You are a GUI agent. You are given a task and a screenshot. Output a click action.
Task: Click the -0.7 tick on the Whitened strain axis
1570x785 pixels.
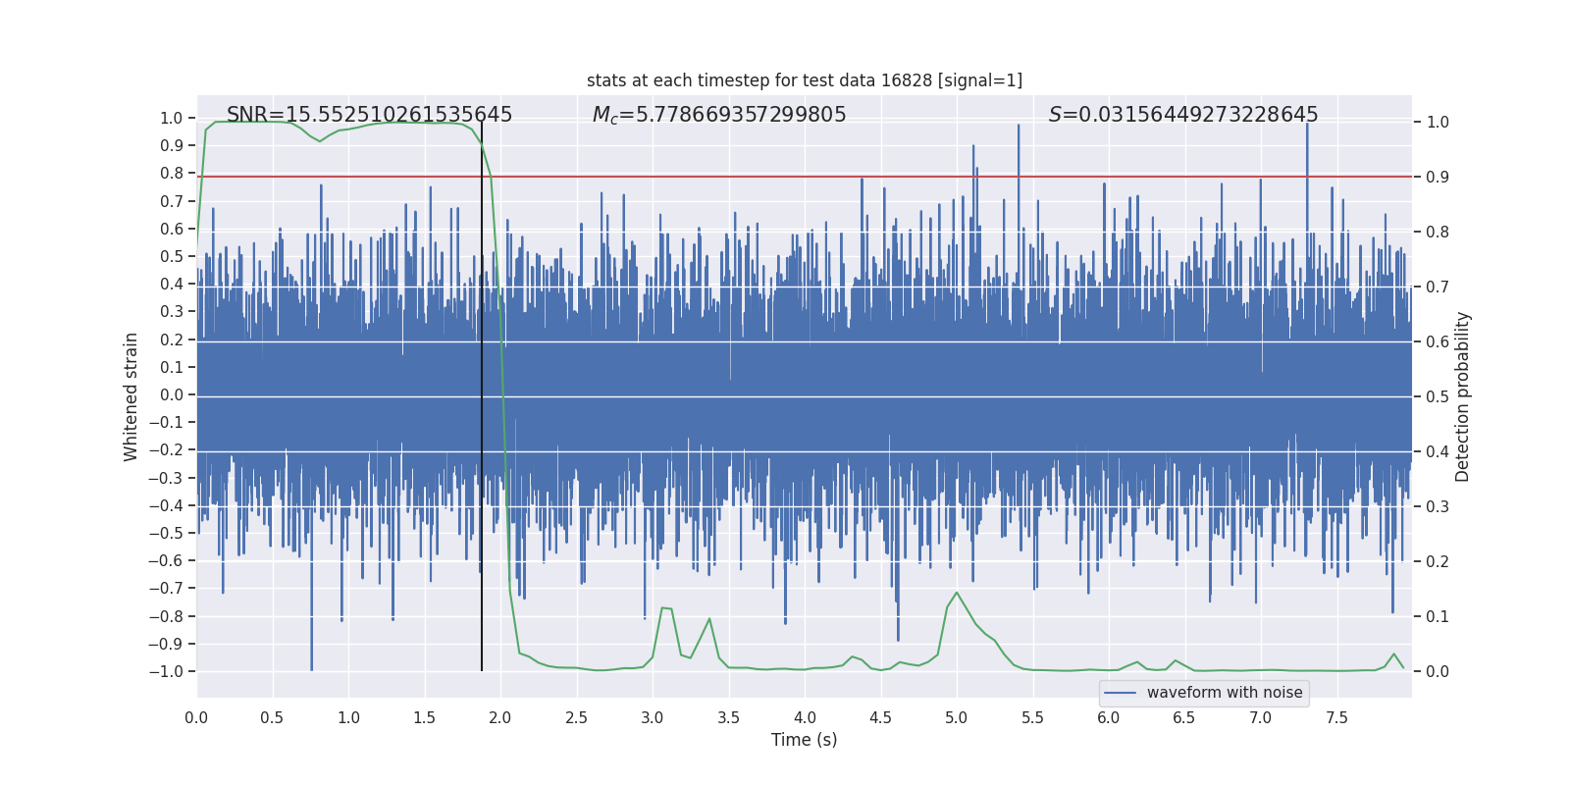tap(166, 588)
